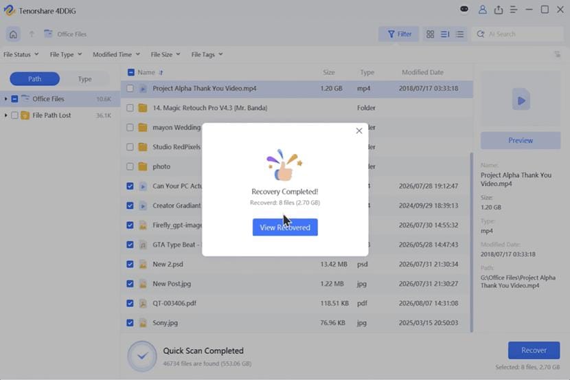Switch to plain list view
The width and height of the screenshot is (570, 380).
click(460, 34)
